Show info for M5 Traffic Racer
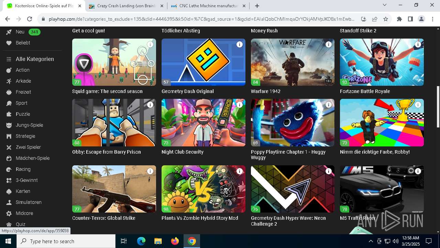The height and width of the screenshot is (248, 440). (x=418, y=171)
